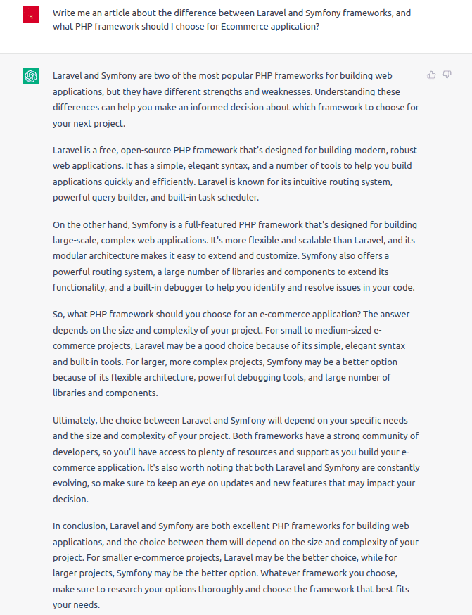This screenshot has width=472, height=615.
Task: Click the paragraph starting 'Ultimately, the choice between'
Action: 236,459
